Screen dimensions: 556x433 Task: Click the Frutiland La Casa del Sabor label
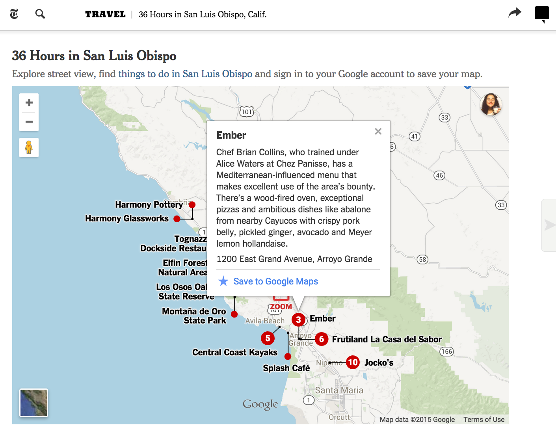(387, 339)
